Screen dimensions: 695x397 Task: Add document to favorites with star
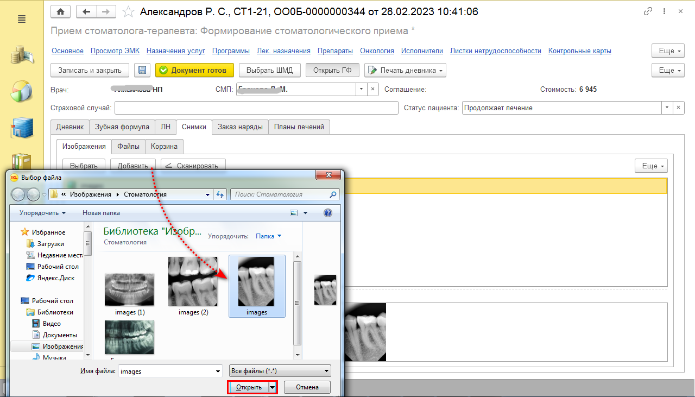click(x=128, y=11)
